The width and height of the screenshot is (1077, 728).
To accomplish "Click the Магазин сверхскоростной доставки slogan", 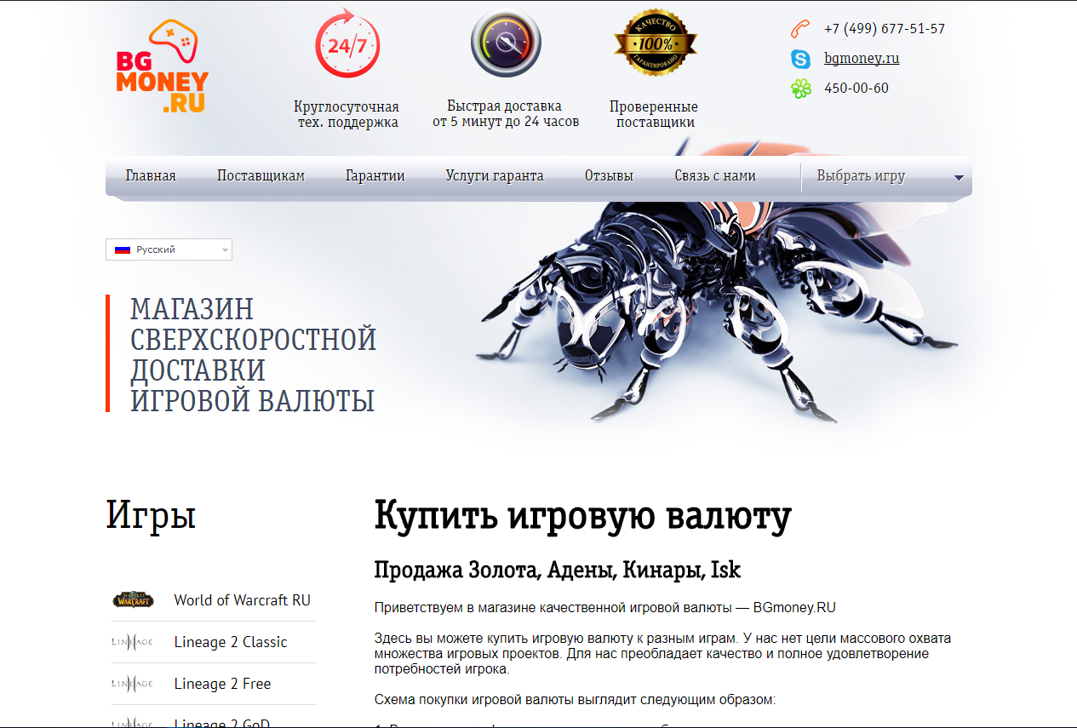I will point(254,354).
